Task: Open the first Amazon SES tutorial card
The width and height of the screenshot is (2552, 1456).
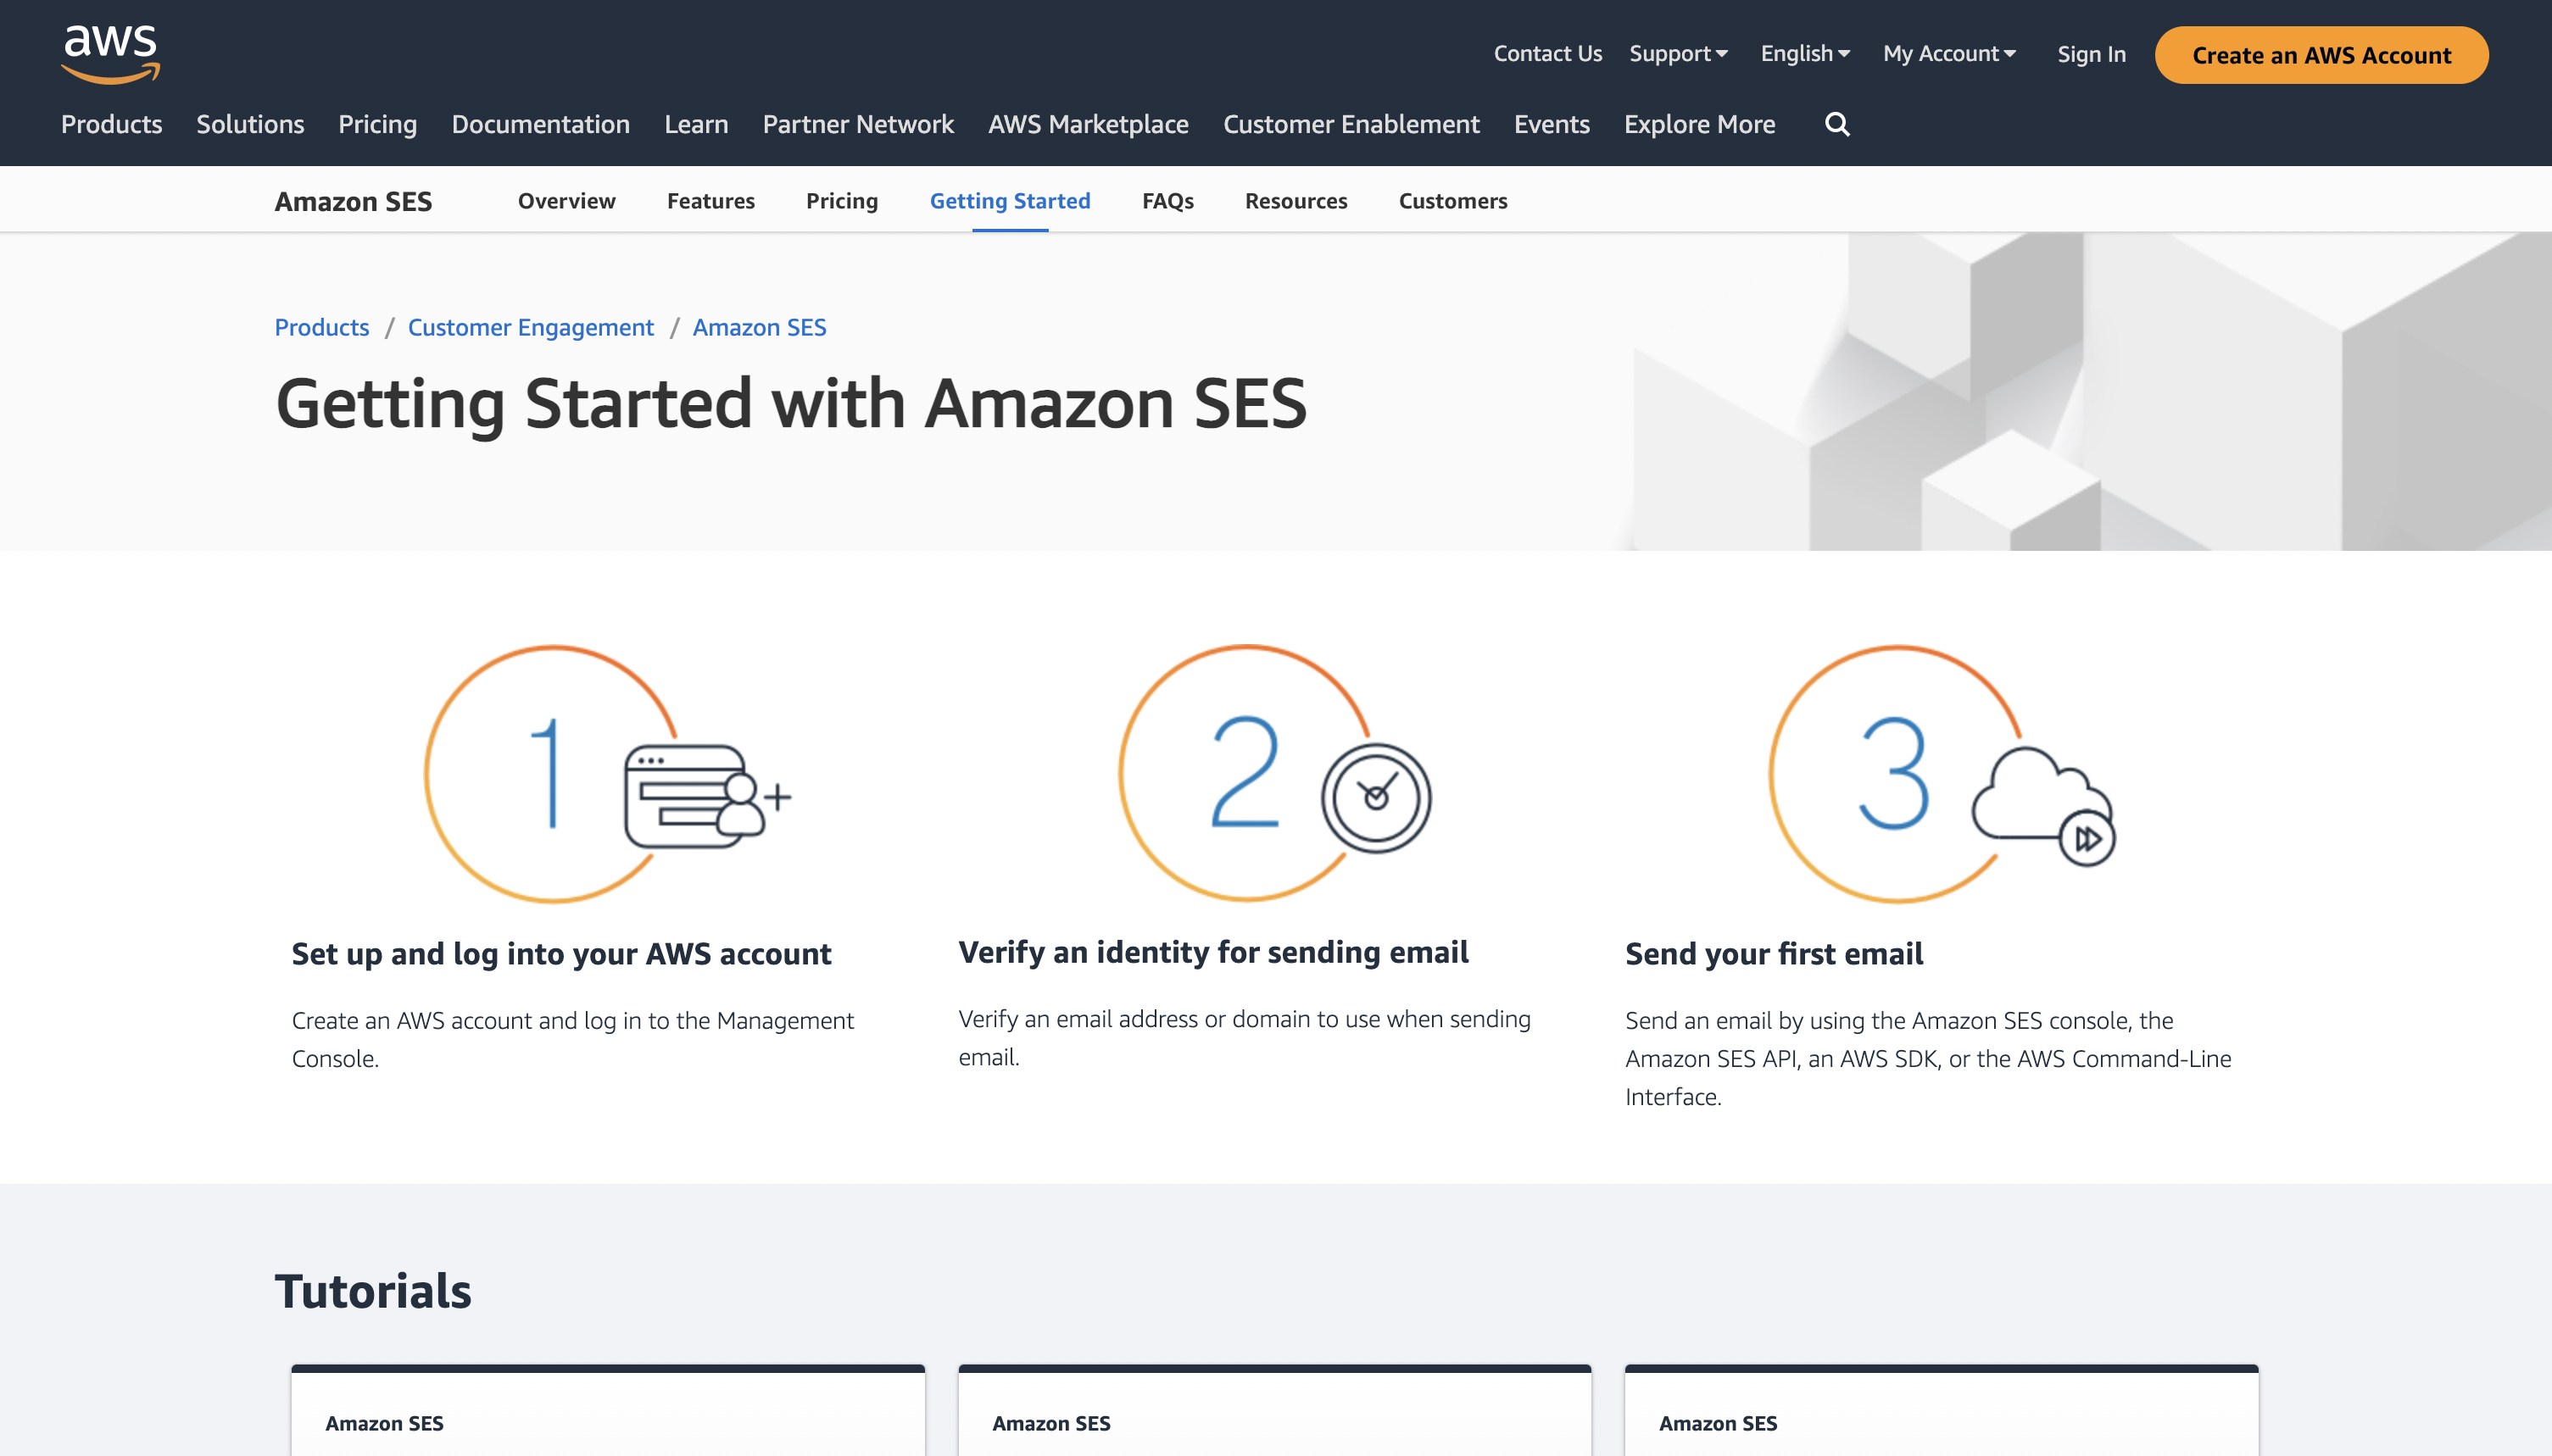Action: click(x=607, y=1410)
